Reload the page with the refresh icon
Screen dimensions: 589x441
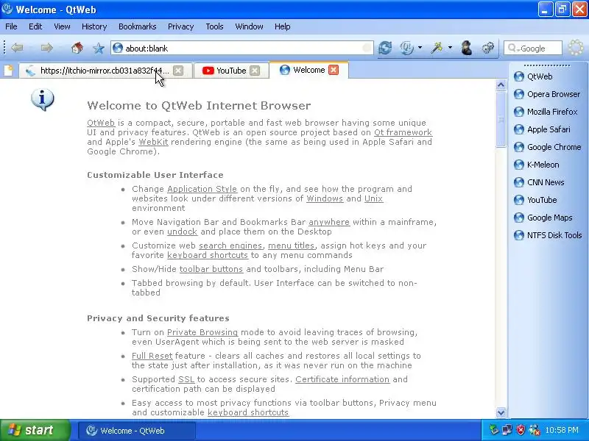(385, 48)
